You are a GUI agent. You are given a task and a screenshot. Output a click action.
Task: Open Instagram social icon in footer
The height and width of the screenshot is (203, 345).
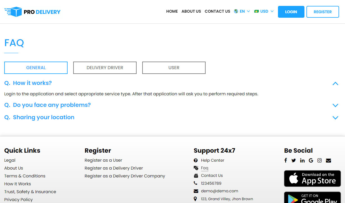click(320, 160)
